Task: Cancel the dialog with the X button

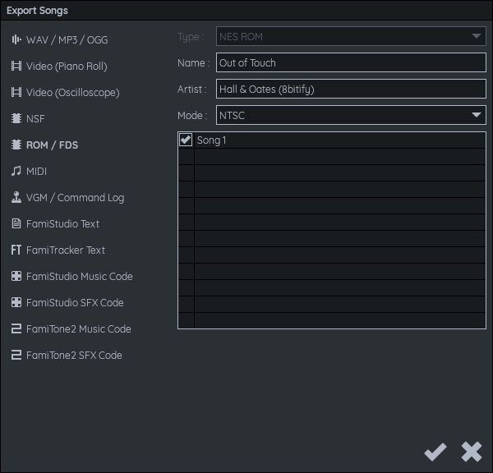Action: point(471,451)
